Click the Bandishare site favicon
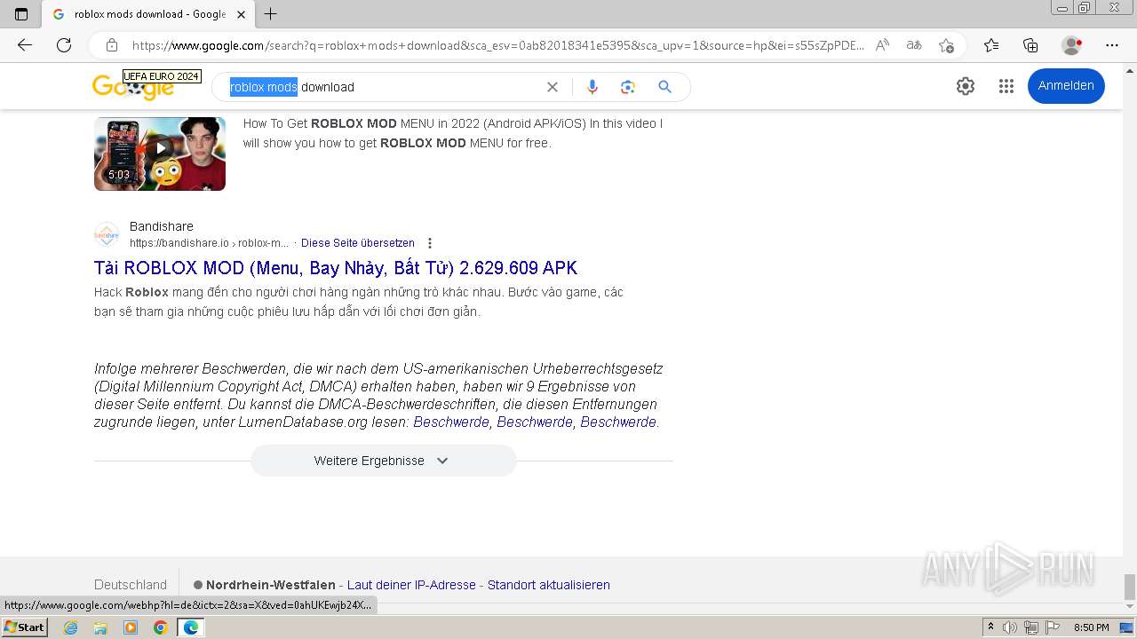 pos(107,234)
